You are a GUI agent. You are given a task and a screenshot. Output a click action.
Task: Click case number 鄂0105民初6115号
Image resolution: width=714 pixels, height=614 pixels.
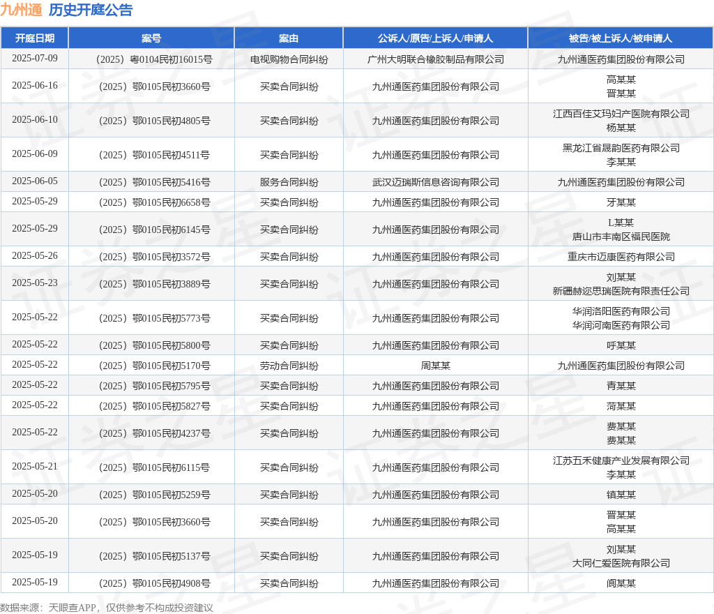point(154,467)
